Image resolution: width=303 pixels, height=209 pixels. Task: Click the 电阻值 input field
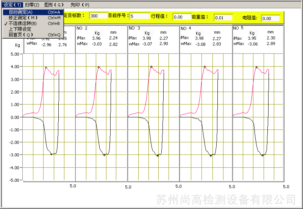[271, 18]
